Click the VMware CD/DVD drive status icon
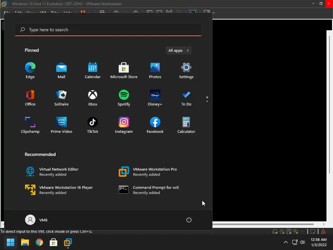 click(x=282, y=231)
